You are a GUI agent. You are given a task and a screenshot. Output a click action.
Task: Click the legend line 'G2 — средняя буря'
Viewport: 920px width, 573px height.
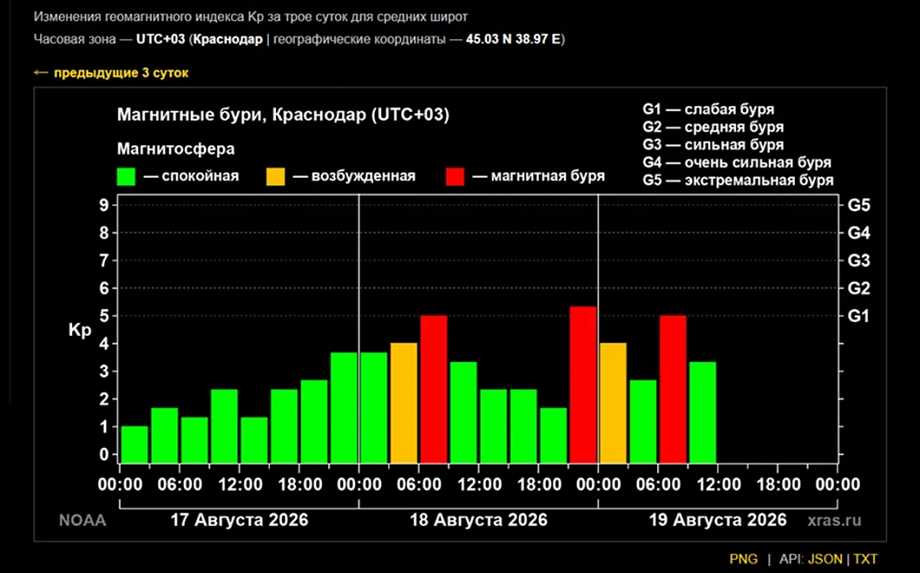[713, 127]
